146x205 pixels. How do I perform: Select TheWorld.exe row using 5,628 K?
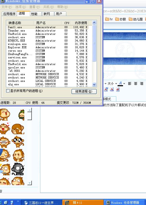[48, 64]
